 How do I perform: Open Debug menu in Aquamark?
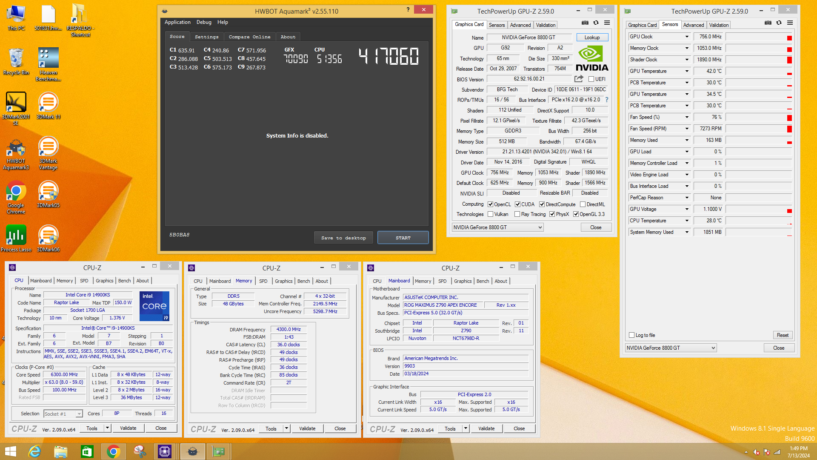pos(204,22)
